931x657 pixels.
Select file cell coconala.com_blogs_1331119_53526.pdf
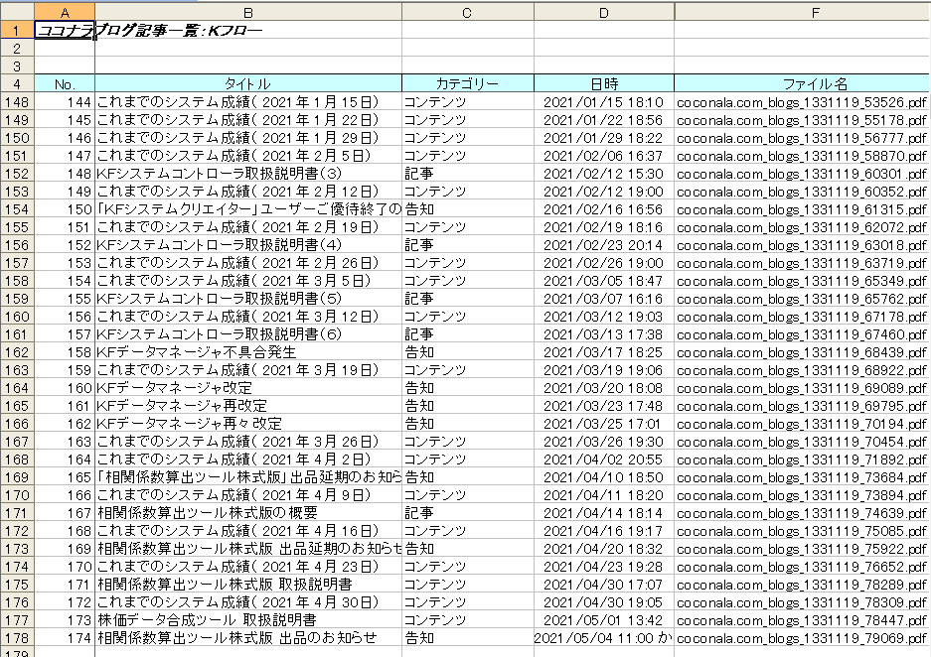(x=802, y=102)
